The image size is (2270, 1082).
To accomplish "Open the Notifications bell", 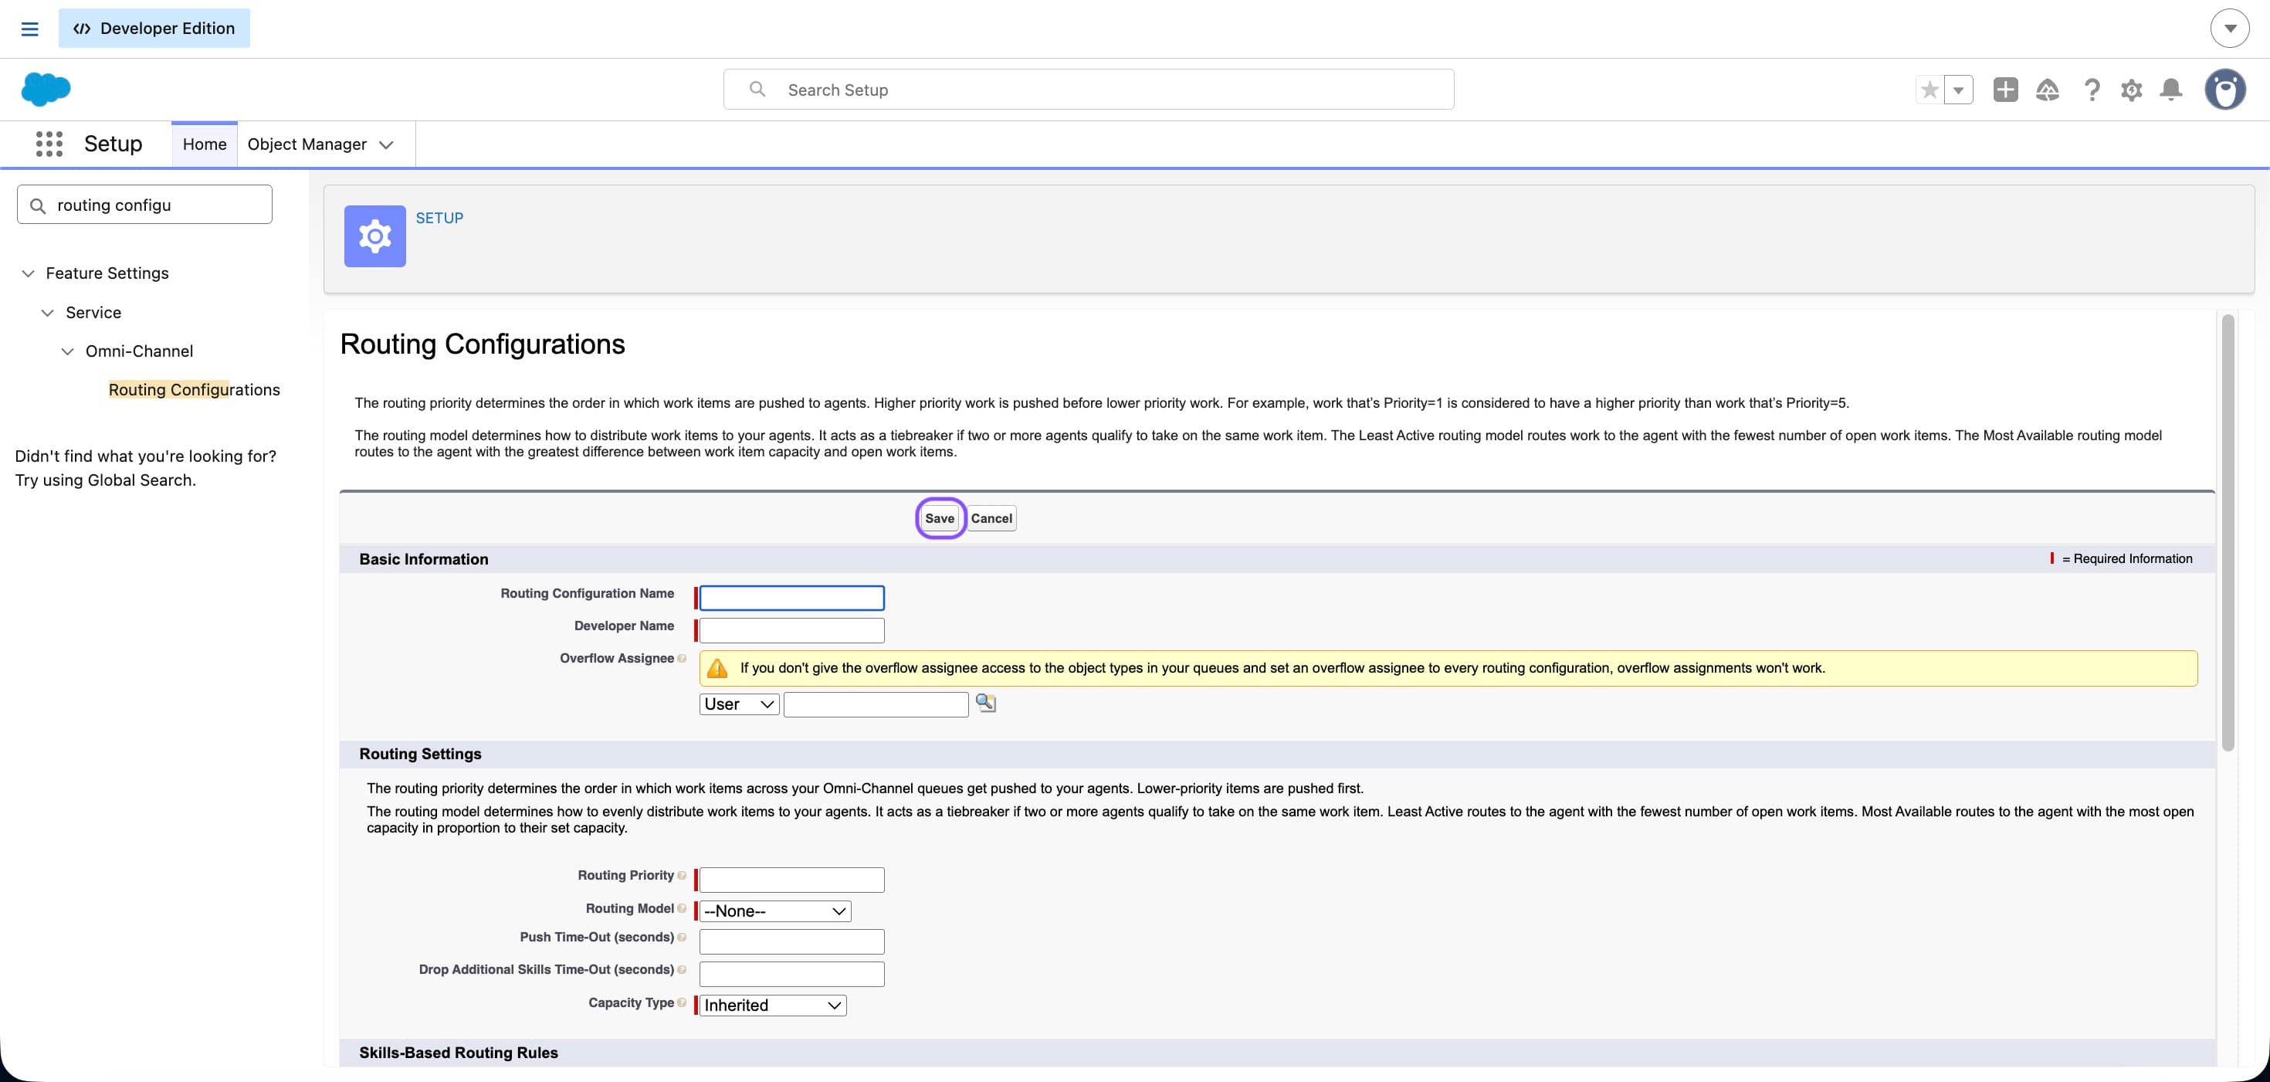I will (x=2171, y=89).
